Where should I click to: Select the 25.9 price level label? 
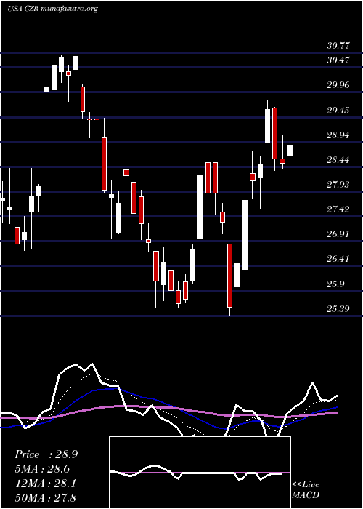(x=335, y=284)
